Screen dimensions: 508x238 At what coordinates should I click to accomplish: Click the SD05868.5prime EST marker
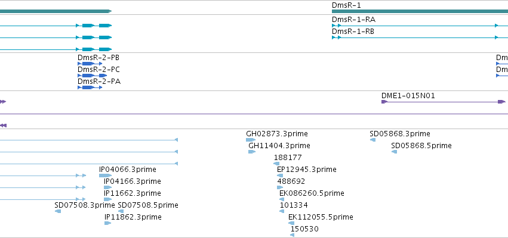pyautogui.click(x=394, y=152)
